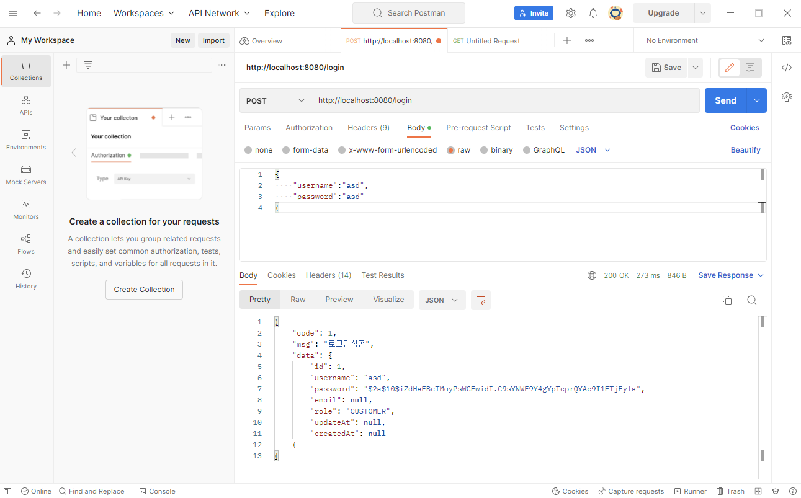This screenshot has width=801, height=498.
Task: Switch to the Pretty response view
Action: 259,299
